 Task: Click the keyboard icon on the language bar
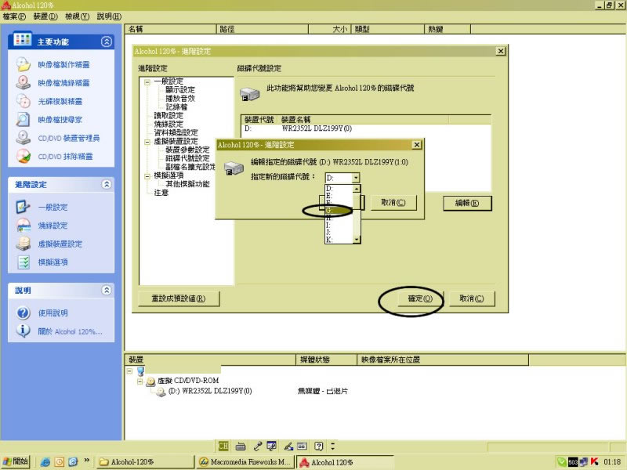[241, 446]
